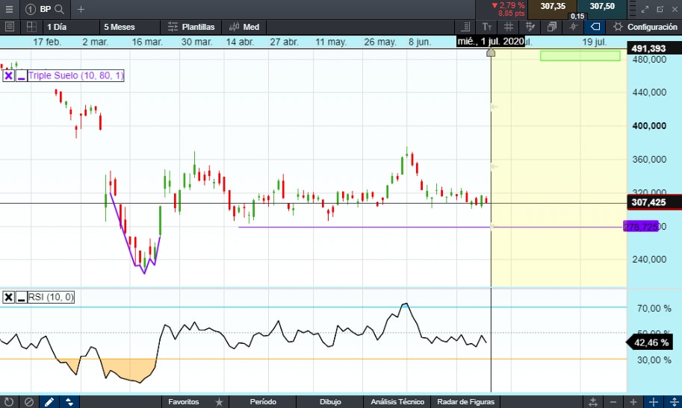
Task: Expand the chart to fullscreen arrows
Action: [645, 9]
